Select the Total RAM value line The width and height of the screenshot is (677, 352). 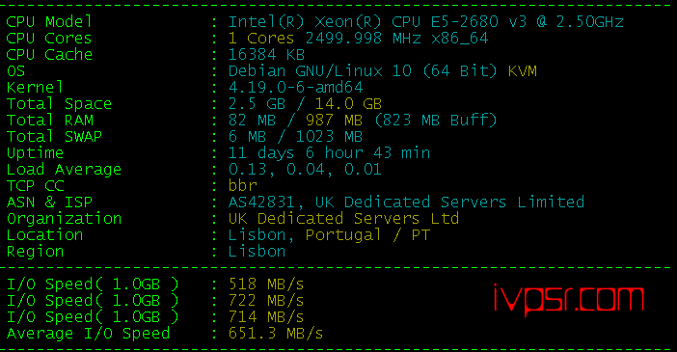click(363, 121)
